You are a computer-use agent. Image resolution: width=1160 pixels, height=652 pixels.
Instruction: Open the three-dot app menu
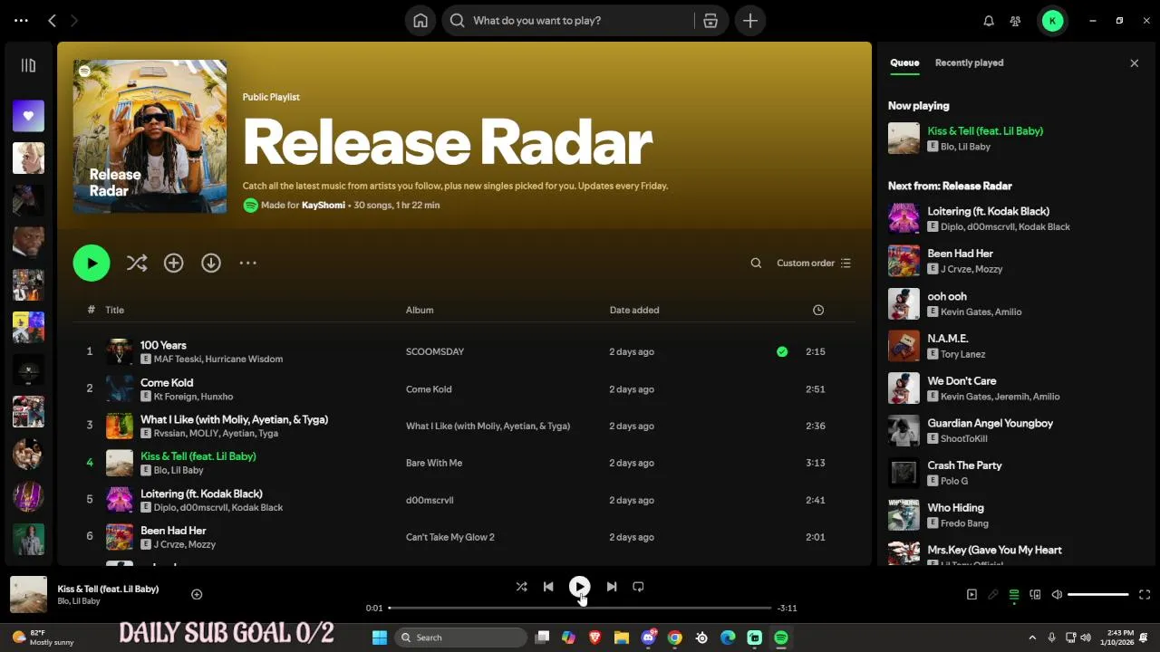click(21, 20)
